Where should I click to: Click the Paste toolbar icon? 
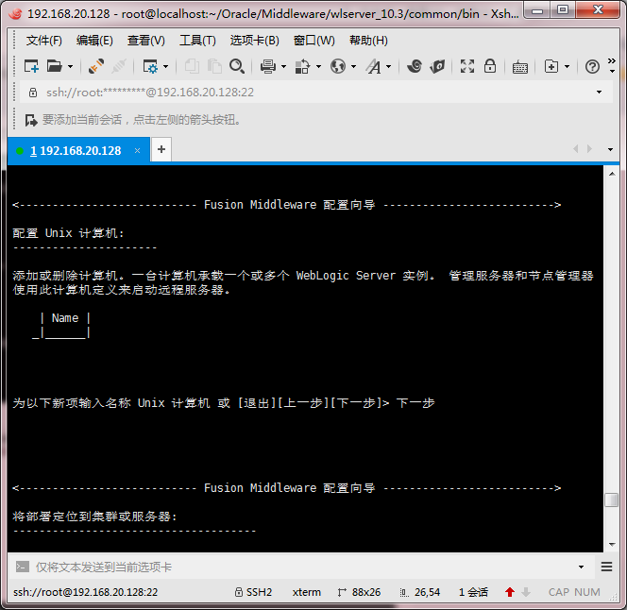(214, 66)
